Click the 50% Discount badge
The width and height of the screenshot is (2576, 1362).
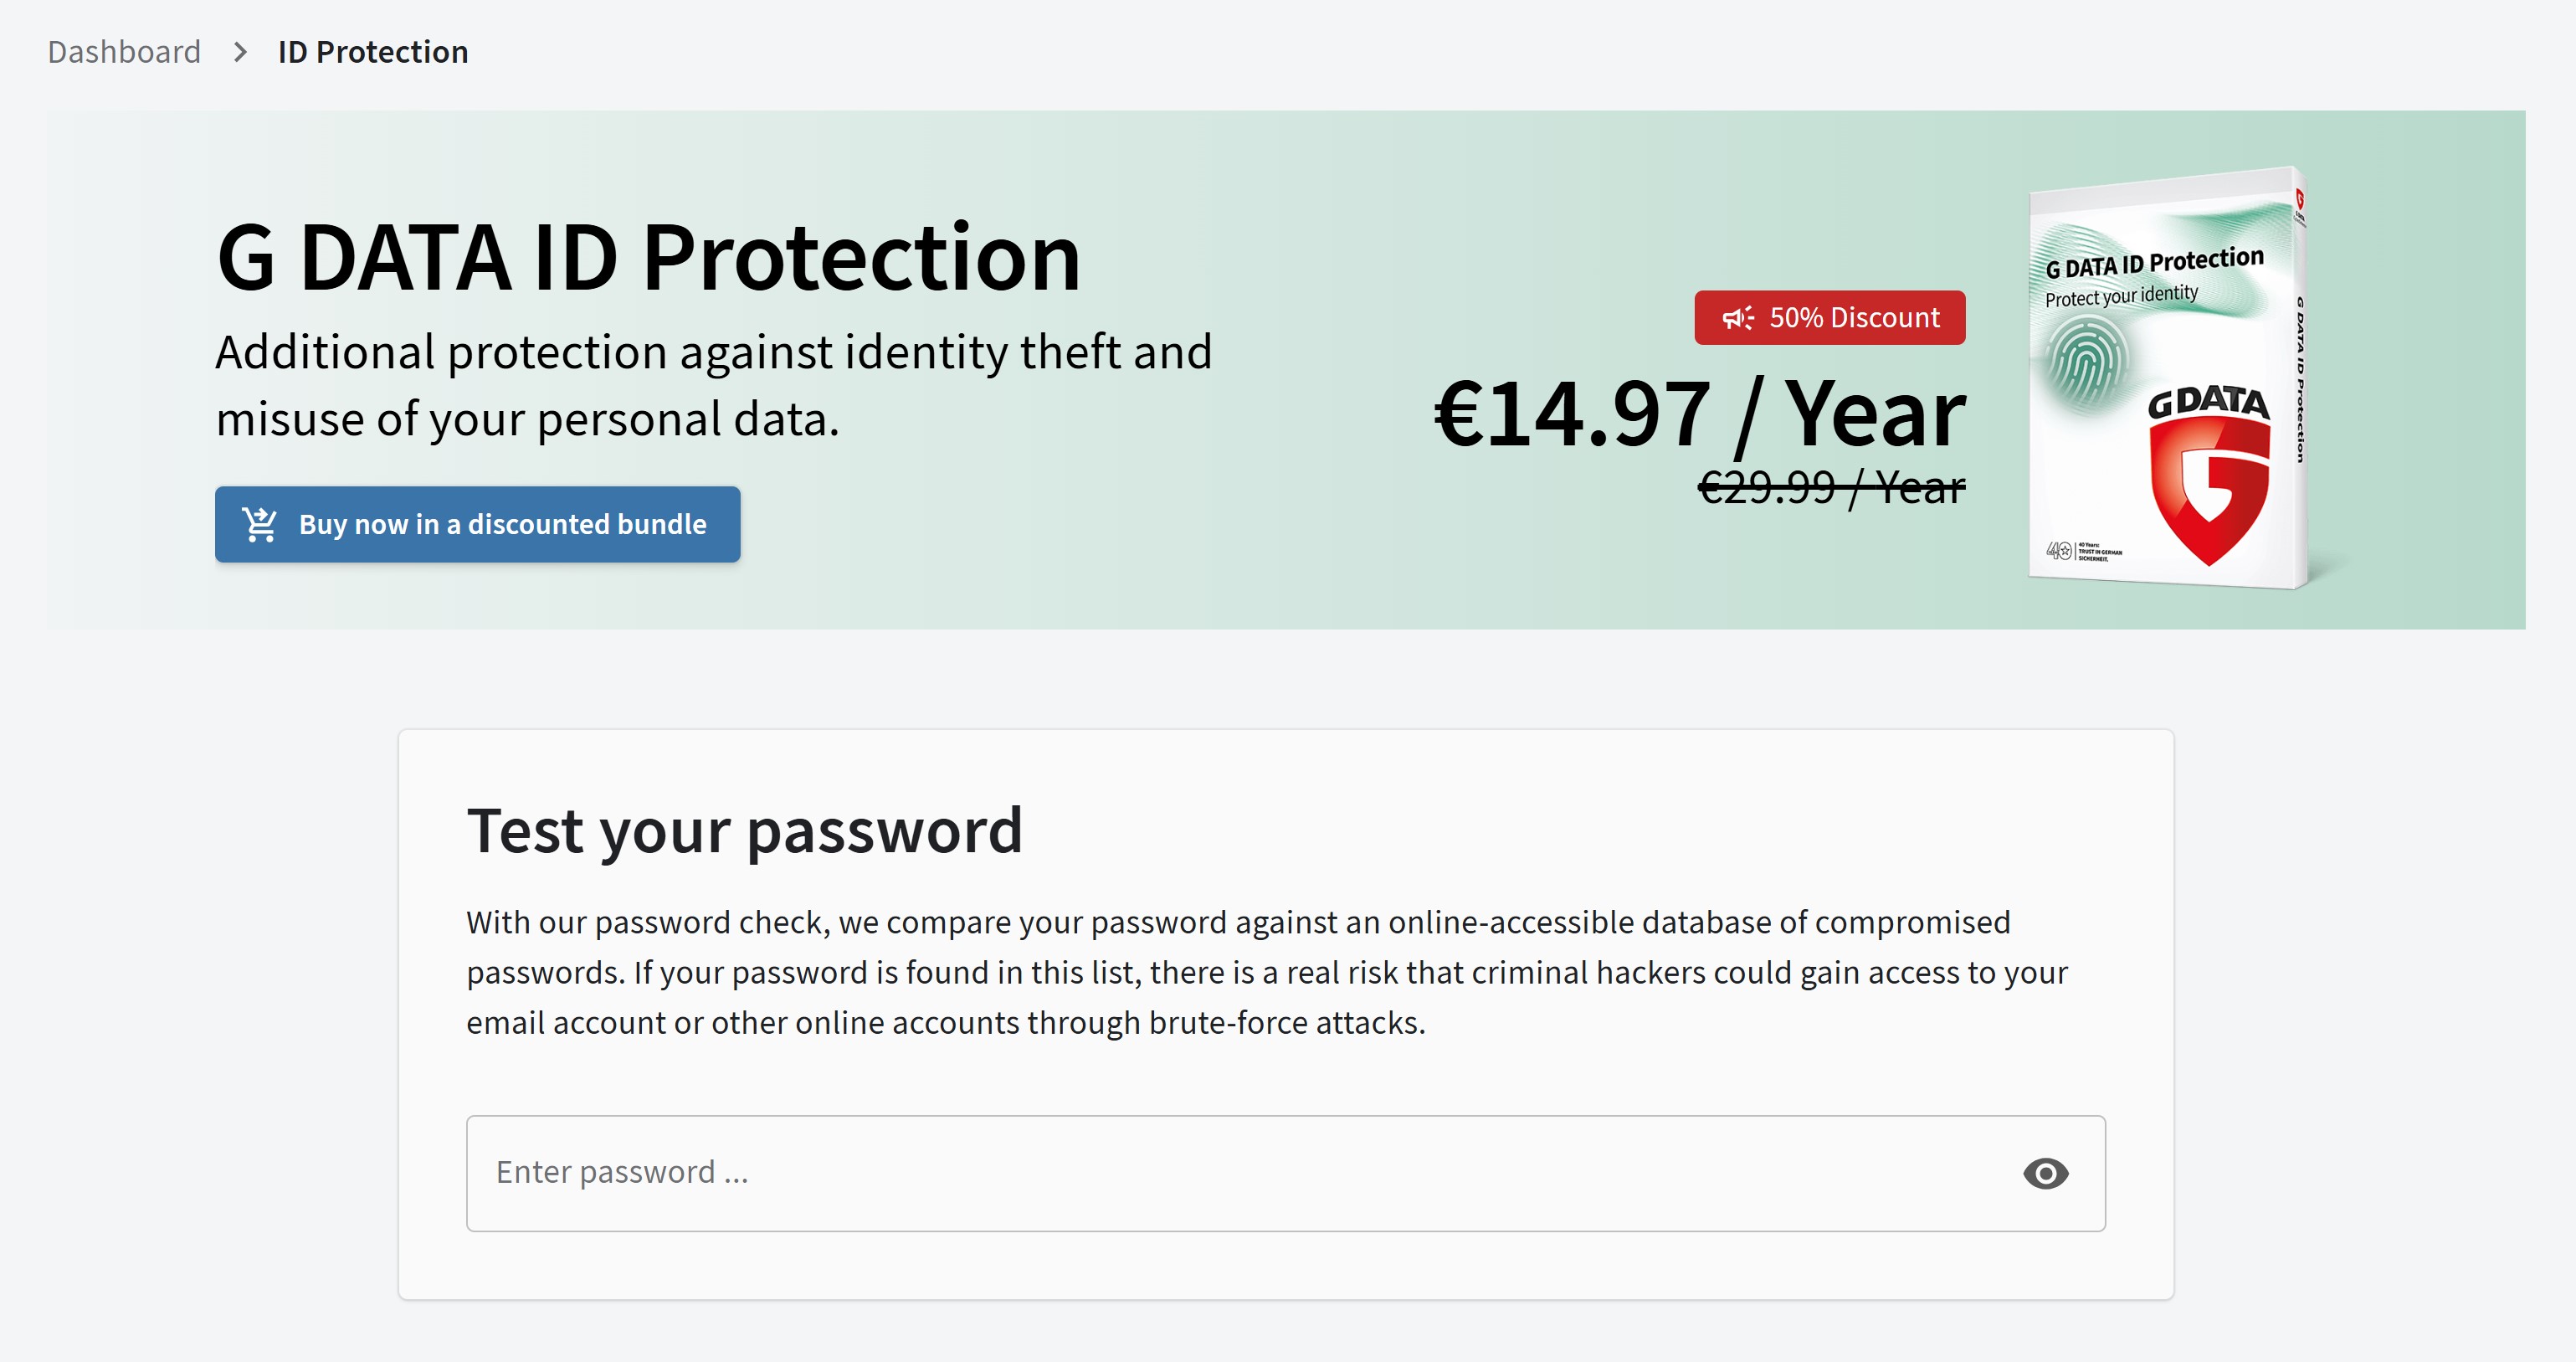(1828, 318)
